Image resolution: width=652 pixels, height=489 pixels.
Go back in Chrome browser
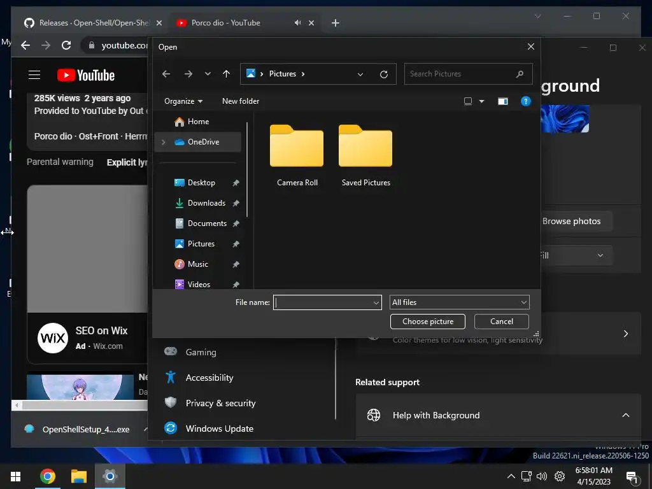[x=25, y=45]
